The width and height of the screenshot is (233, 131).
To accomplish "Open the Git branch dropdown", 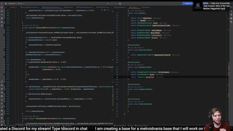I will 21,3.
